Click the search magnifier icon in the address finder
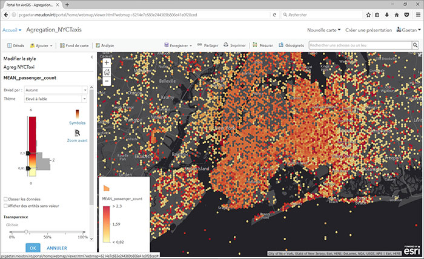Viewport: 424px width, 259px height. click(x=415, y=45)
